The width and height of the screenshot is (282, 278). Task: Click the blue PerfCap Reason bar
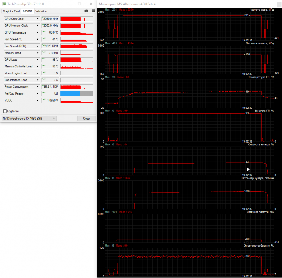pyautogui.click(x=70, y=93)
